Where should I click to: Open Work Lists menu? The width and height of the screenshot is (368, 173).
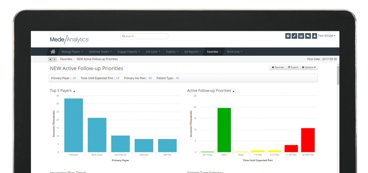(x=235, y=52)
